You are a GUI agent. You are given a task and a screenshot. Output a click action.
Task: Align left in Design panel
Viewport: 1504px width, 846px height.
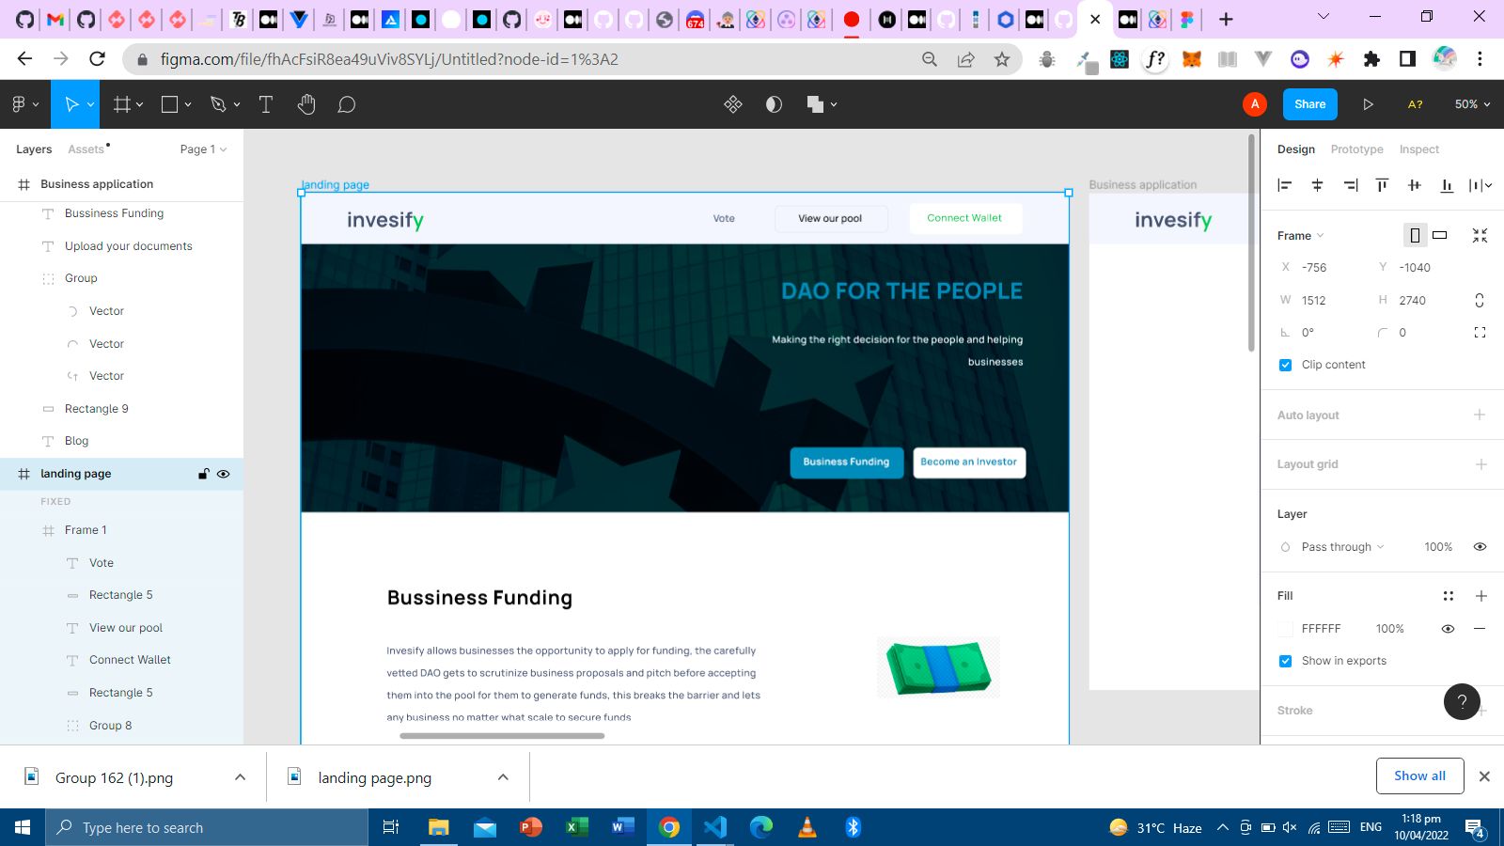[x=1285, y=185]
